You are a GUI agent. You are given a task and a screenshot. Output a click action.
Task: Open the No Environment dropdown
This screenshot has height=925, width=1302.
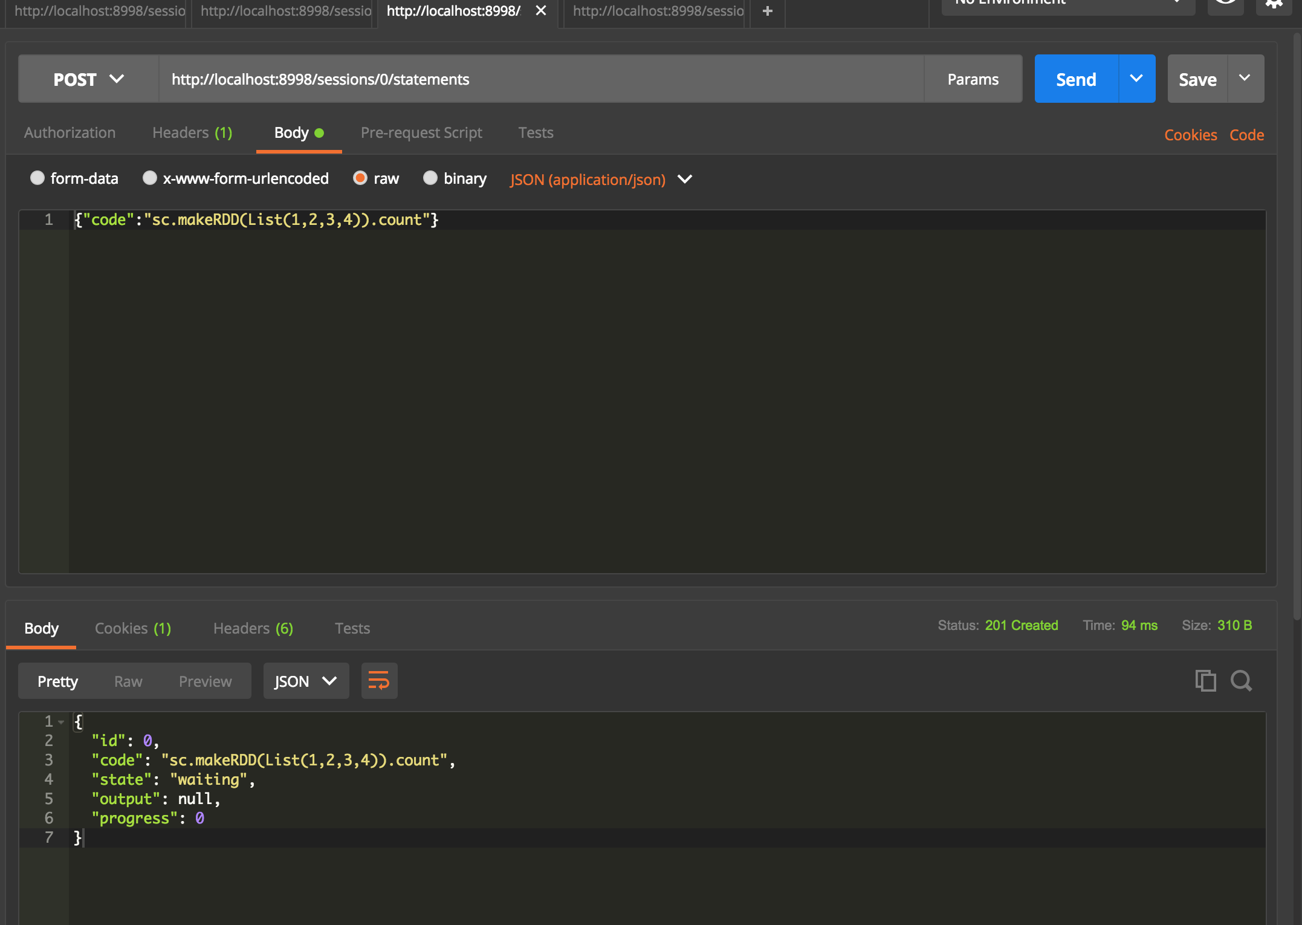click(x=1068, y=5)
